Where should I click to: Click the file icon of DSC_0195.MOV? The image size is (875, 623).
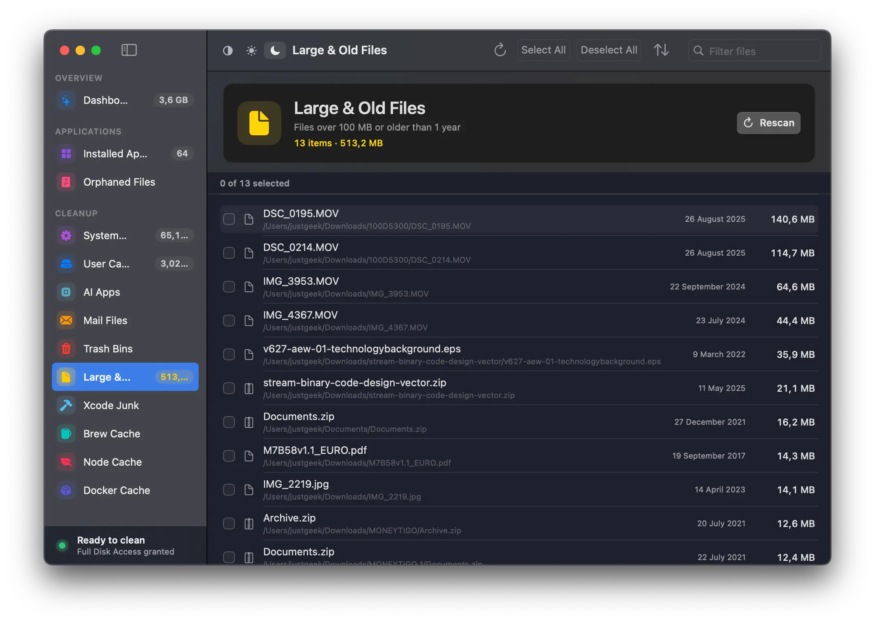pos(249,219)
